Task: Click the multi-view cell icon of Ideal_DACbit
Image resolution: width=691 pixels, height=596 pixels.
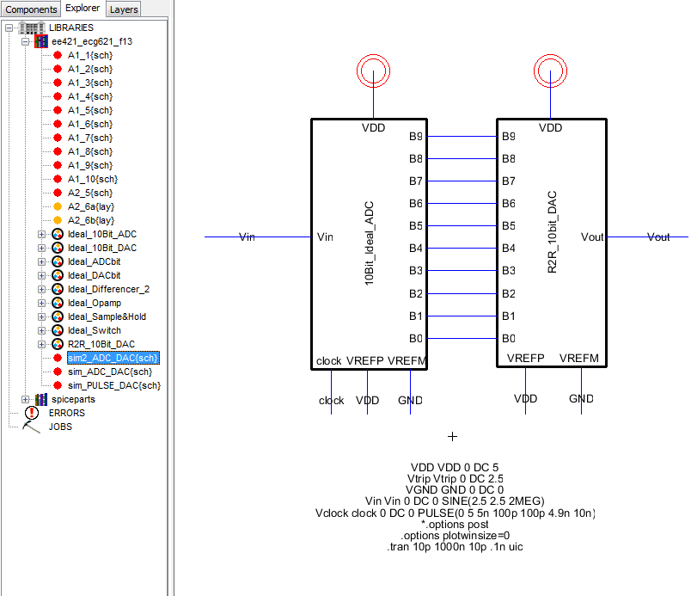Action: (x=58, y=275)
